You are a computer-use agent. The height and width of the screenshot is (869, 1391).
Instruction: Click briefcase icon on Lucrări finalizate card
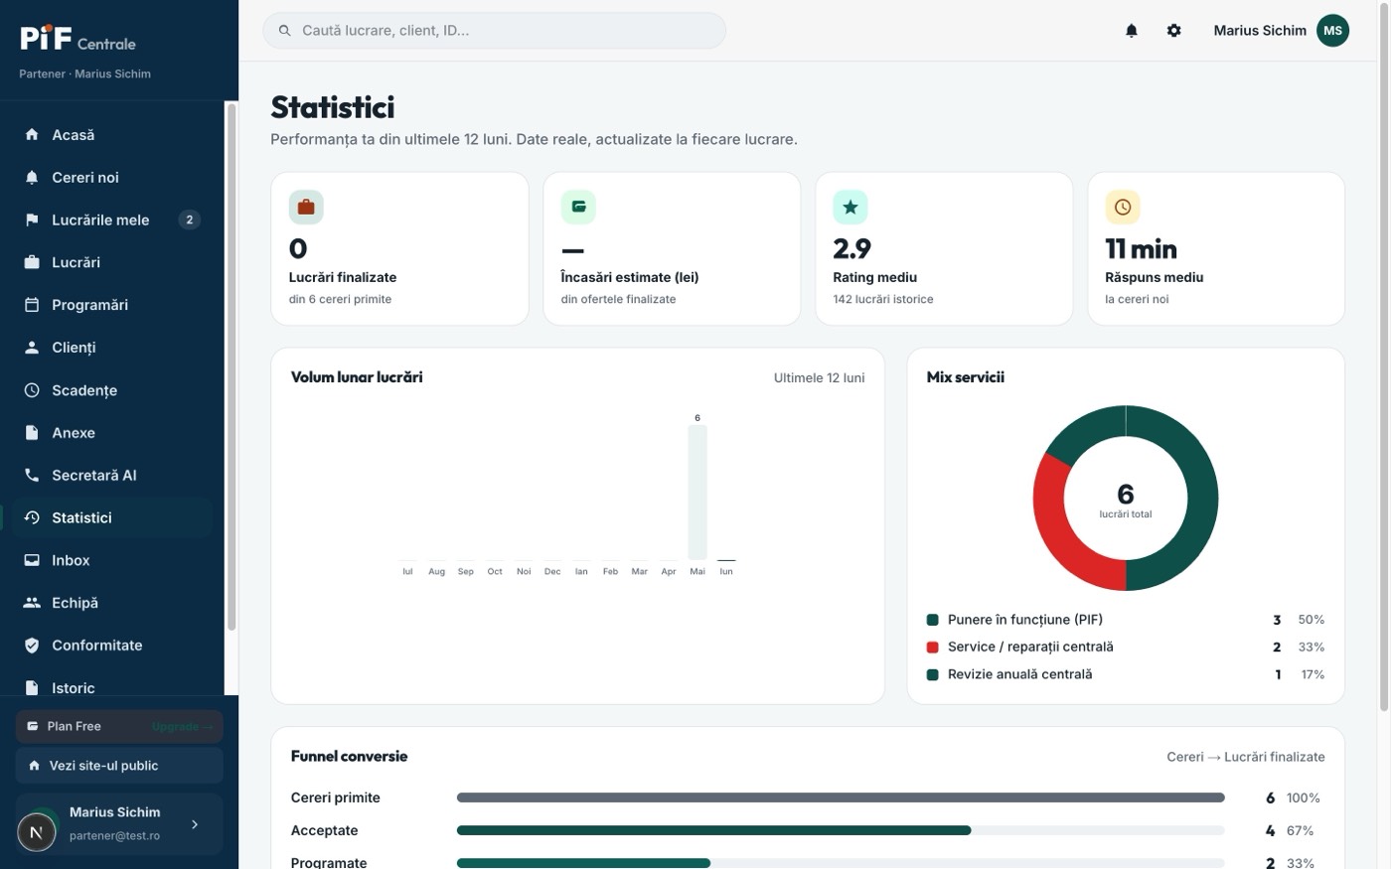306,207
